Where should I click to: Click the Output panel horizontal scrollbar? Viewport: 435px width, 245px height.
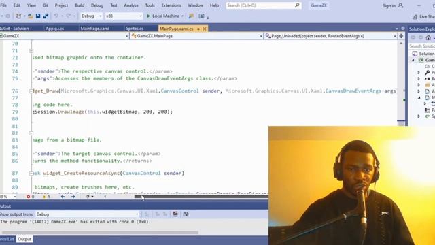coord(100,232)
